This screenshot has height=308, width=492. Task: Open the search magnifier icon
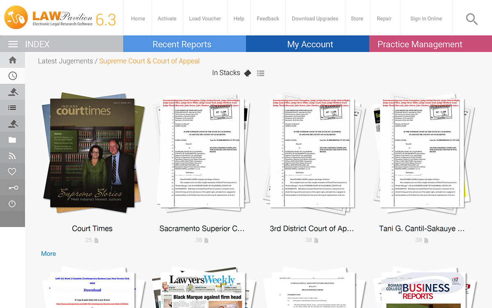click(472, 19)
